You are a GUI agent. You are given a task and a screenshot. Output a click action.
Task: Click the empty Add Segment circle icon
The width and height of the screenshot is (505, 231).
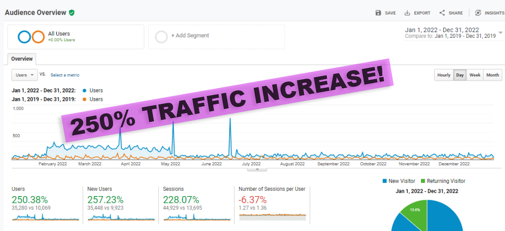162,36
